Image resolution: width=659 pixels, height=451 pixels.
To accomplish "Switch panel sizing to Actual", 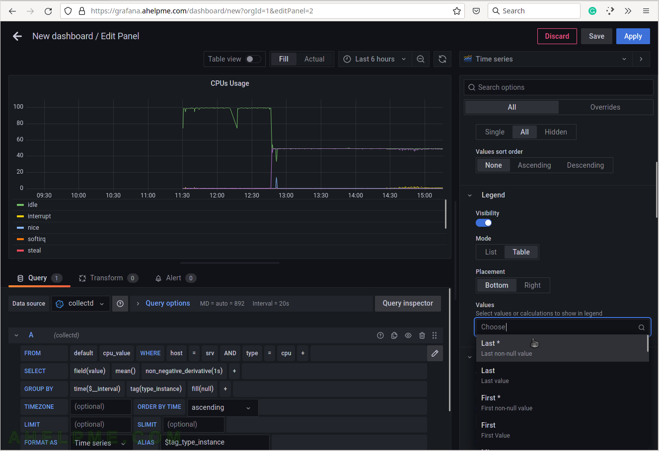I will coord(314,59).
